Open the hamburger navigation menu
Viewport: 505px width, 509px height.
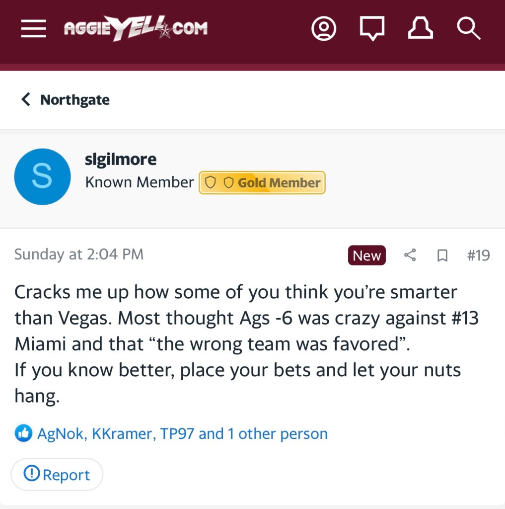pos(33,29)
